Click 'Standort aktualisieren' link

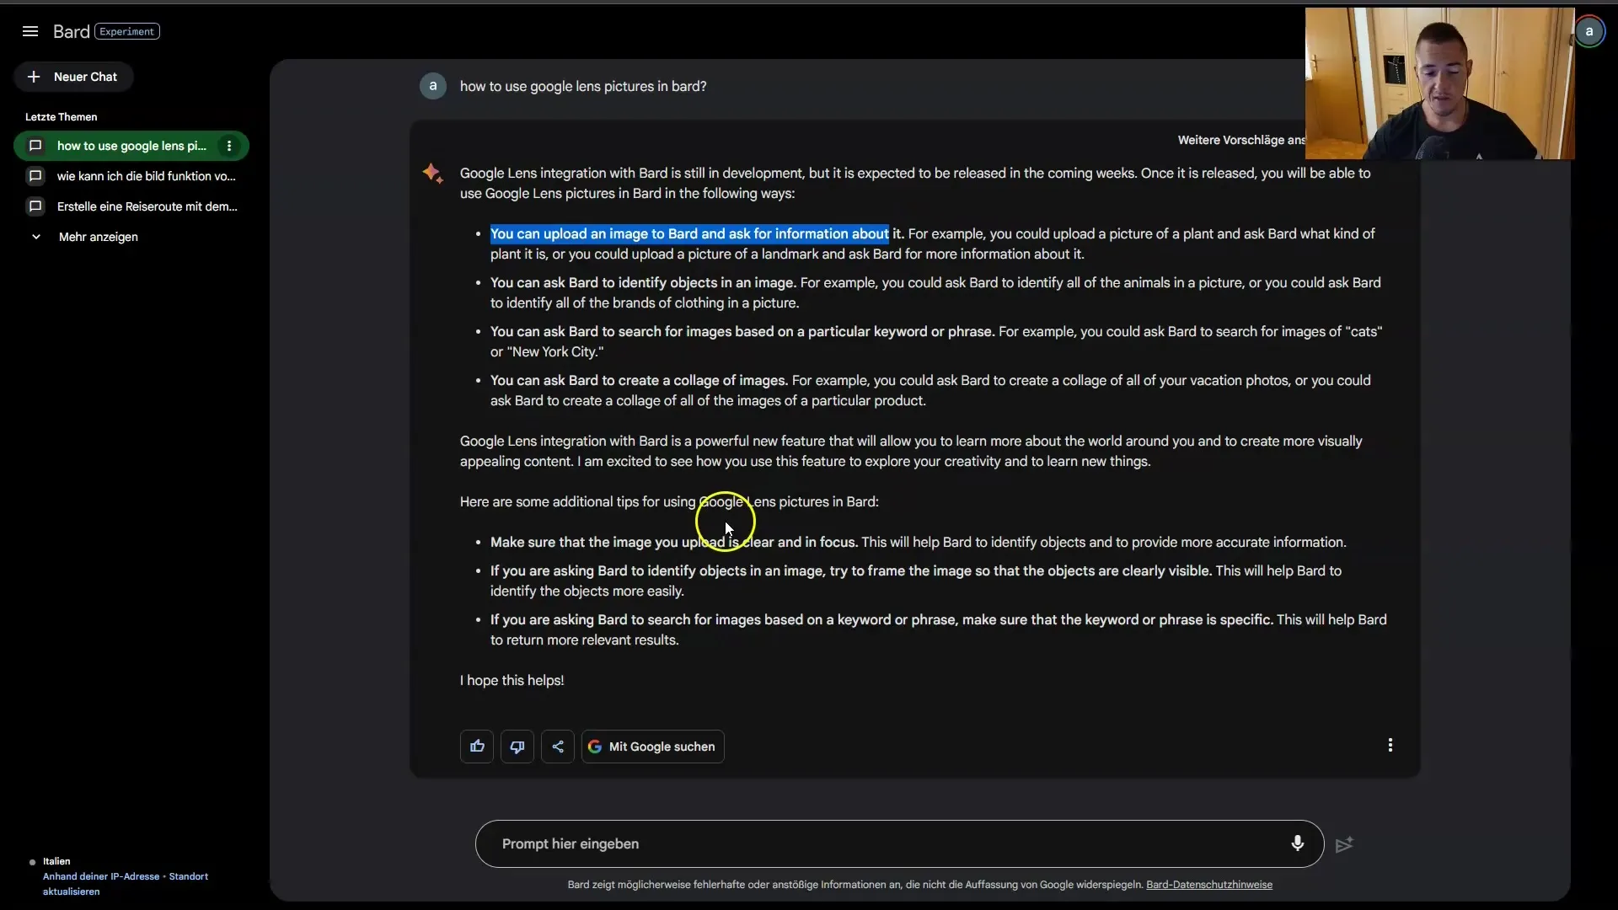pyautogui.click(x=126, y=884)
